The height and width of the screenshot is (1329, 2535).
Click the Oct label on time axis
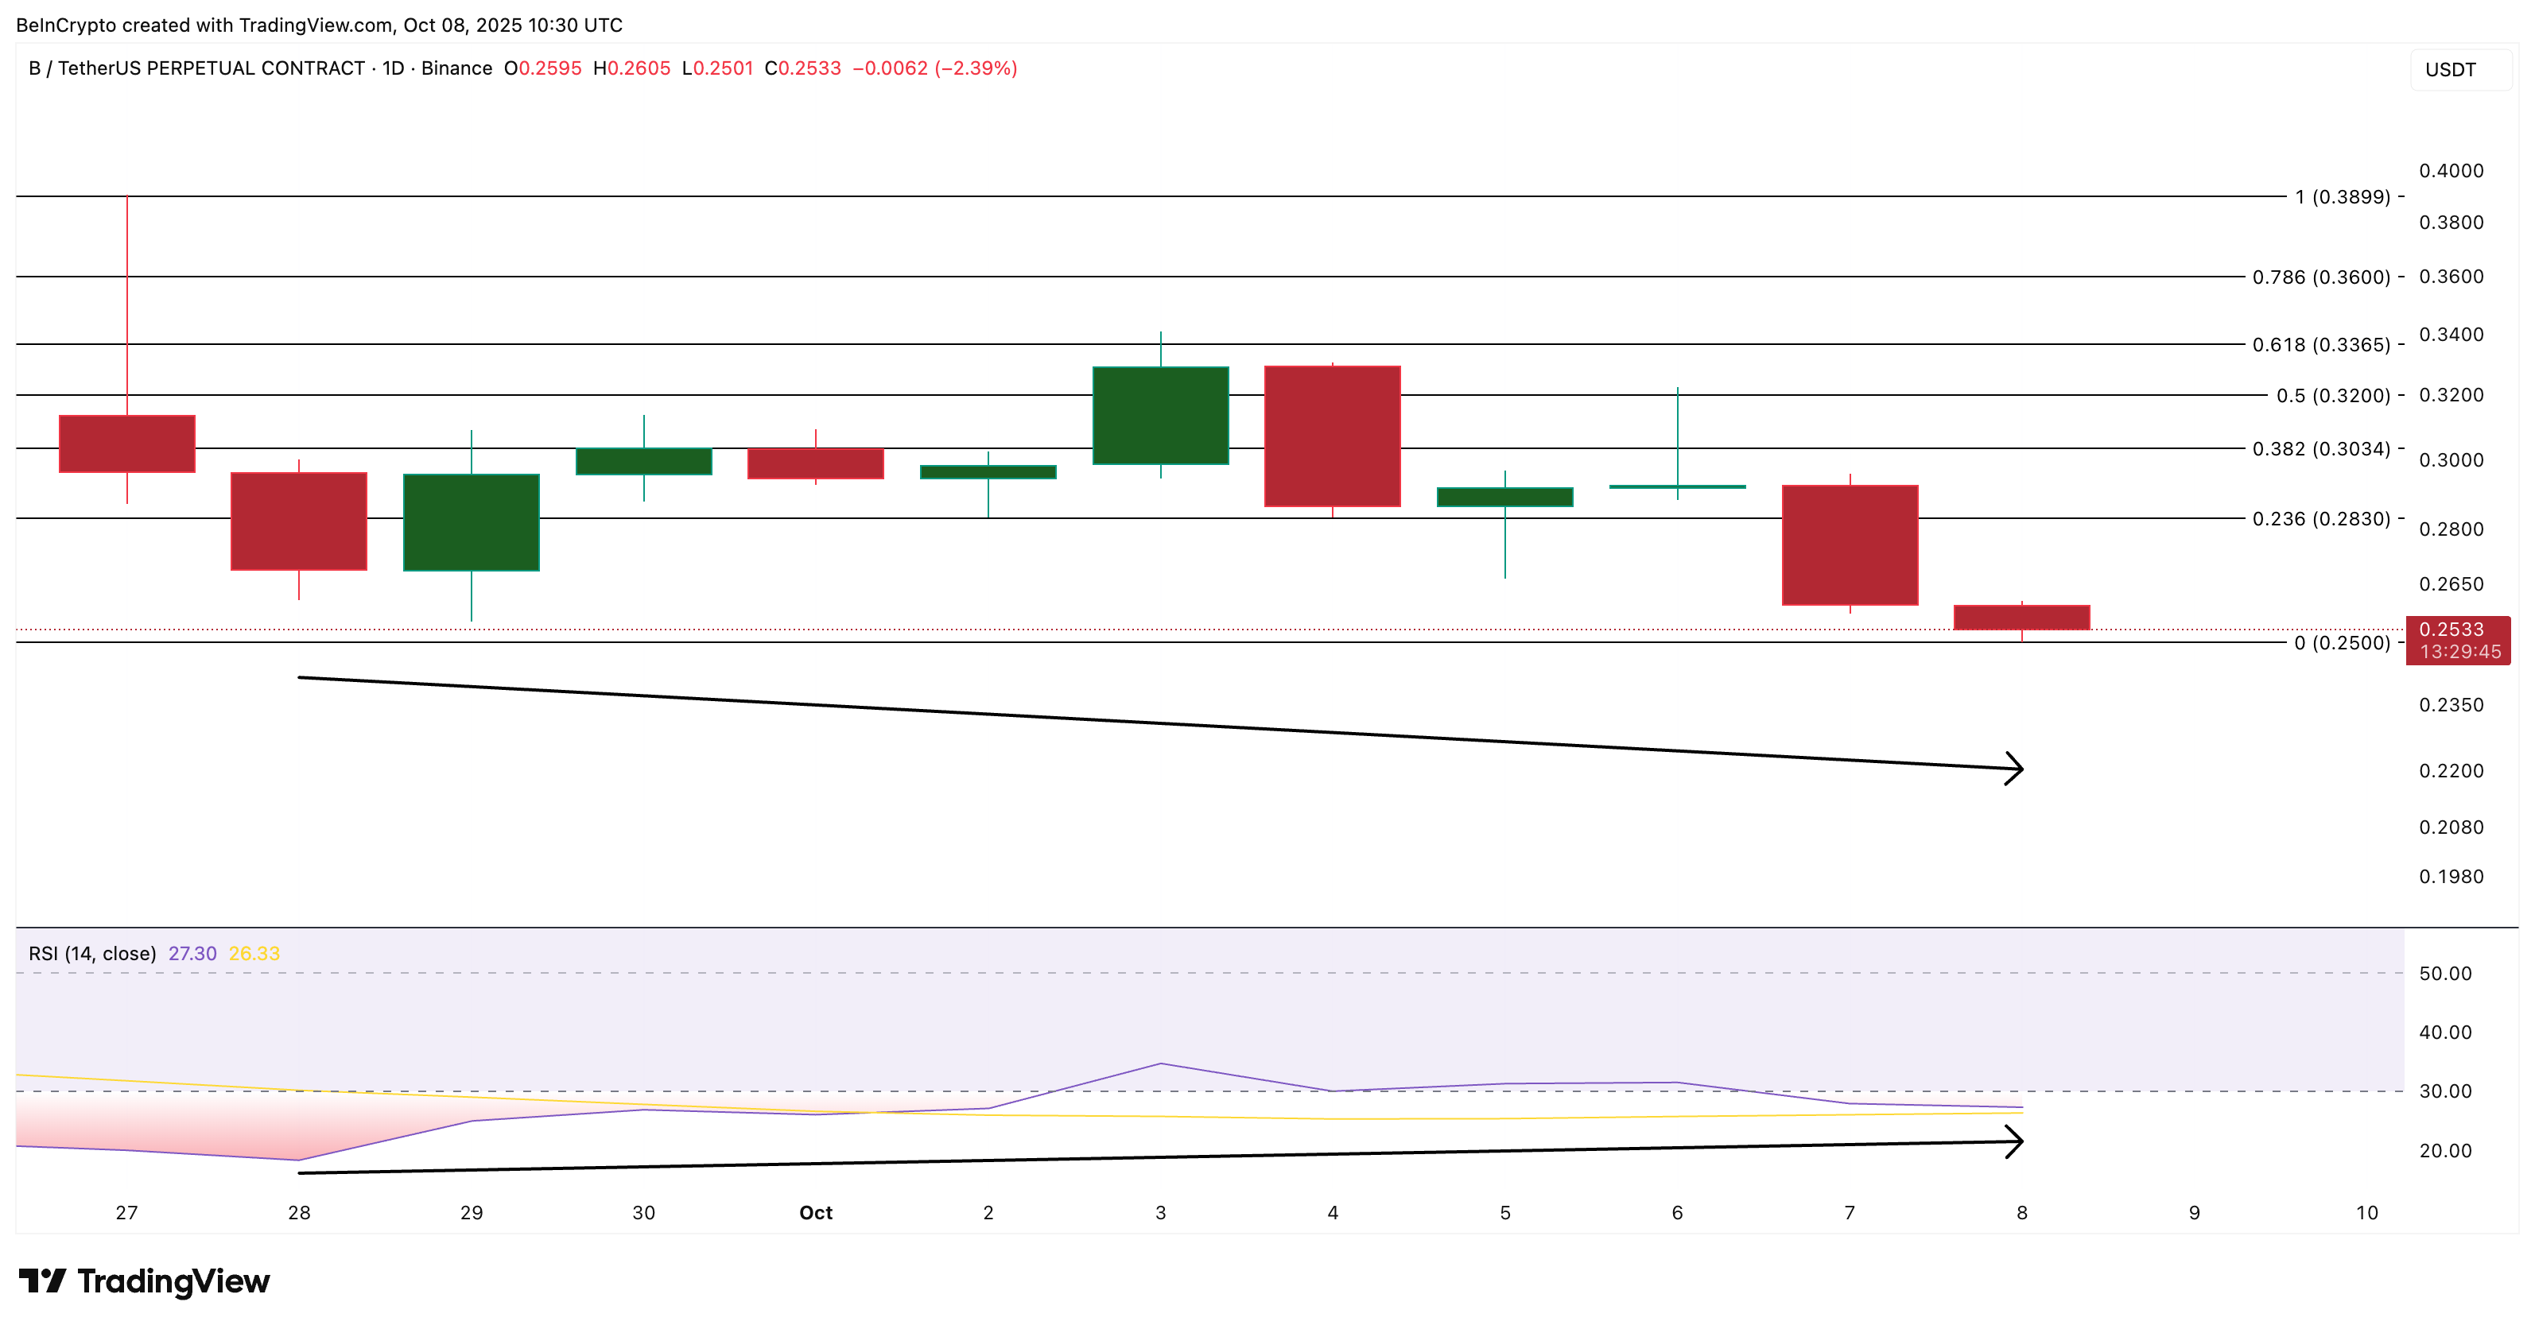[x=815, y=1213]
